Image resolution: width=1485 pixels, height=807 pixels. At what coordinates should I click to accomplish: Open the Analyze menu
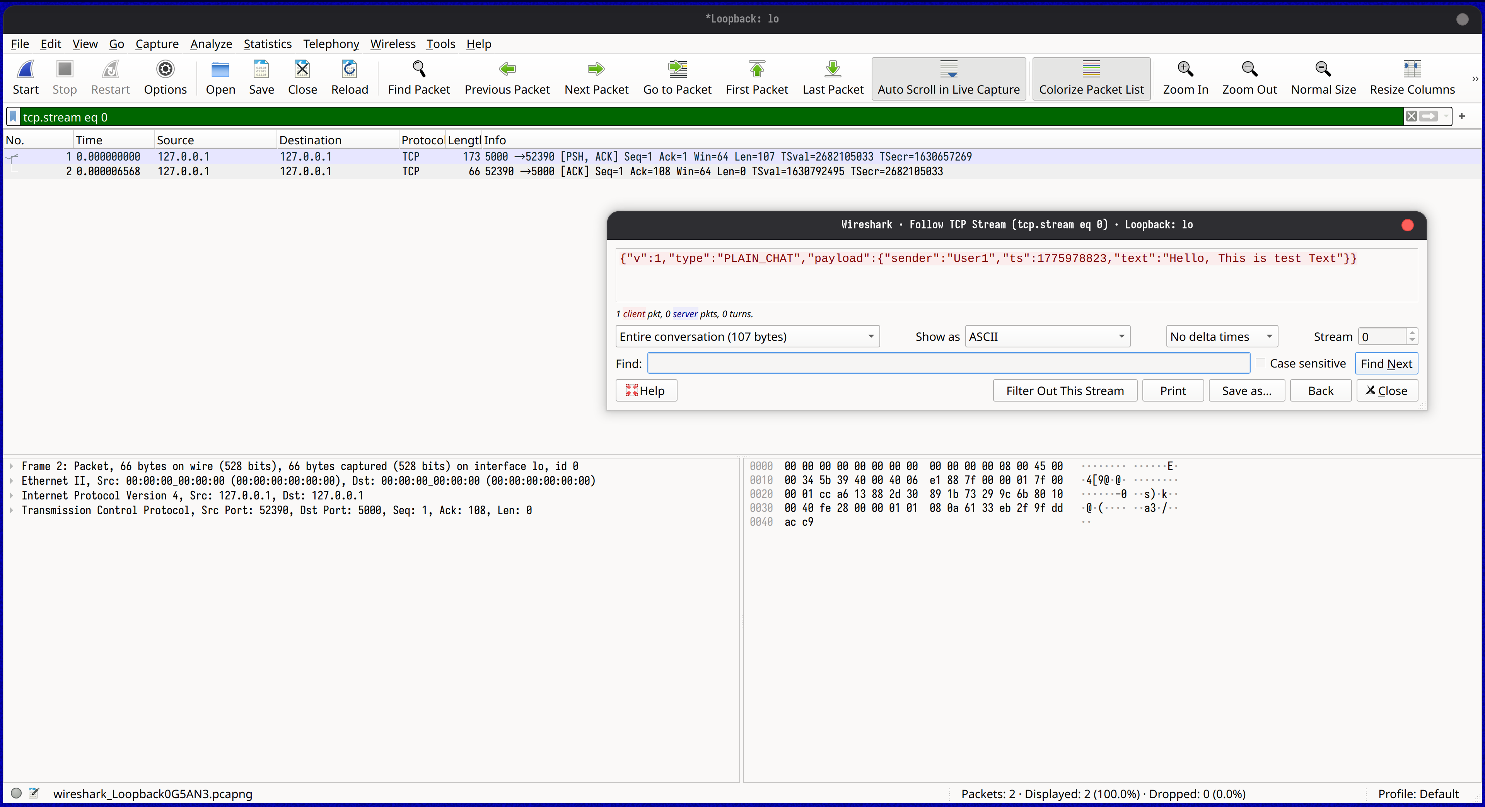pos(211,44)
